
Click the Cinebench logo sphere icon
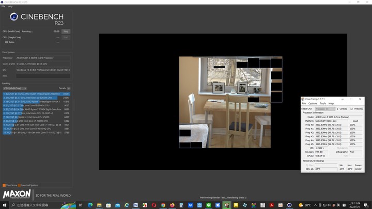14,17
